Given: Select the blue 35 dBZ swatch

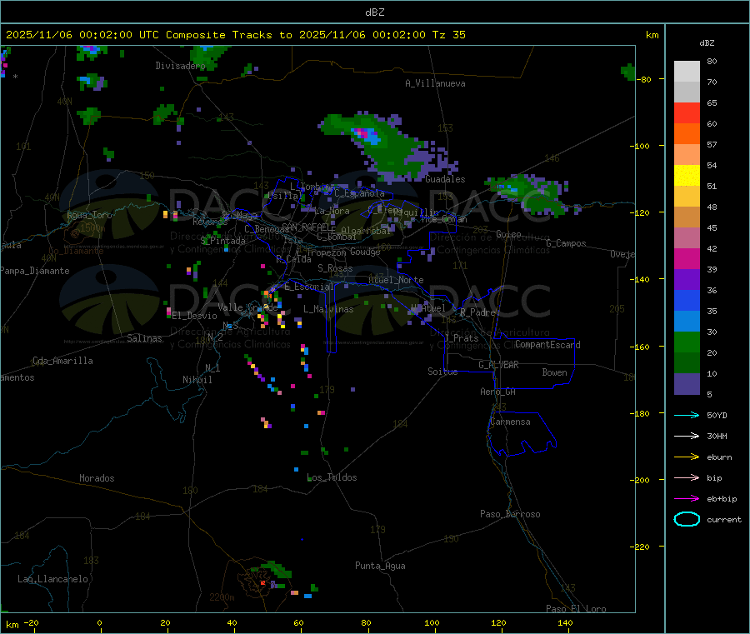Looking at the screenshot, I should [x=687, y=300].
